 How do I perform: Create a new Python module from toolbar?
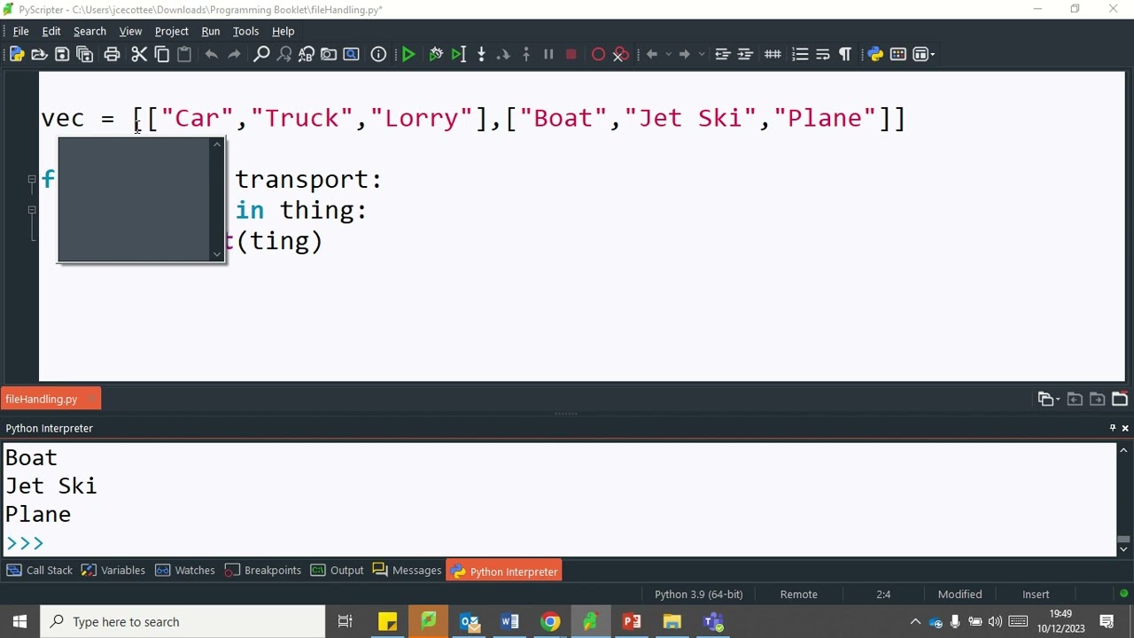pos(17,54)
